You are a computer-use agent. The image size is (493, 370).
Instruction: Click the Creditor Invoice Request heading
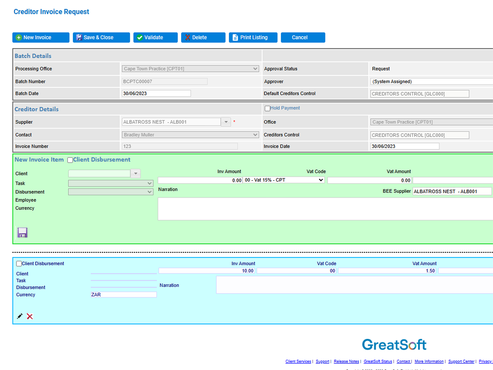pyautogui.click(x=51, y=12)
